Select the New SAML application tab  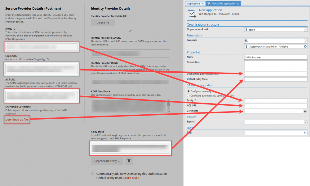click(x=223, y=3)
